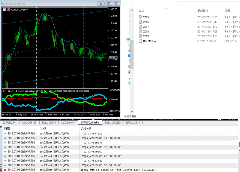
Task: Switch to the EURUSD,M30 chart tab
Action: click(x=113, y=123)
